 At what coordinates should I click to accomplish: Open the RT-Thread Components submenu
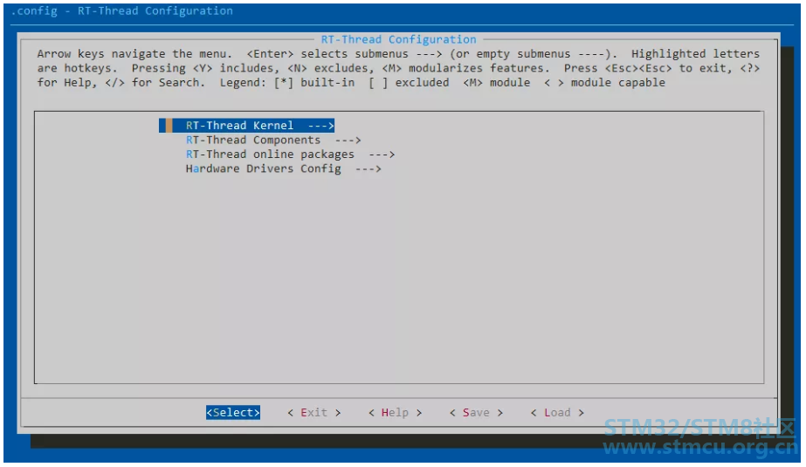(273, 140)
